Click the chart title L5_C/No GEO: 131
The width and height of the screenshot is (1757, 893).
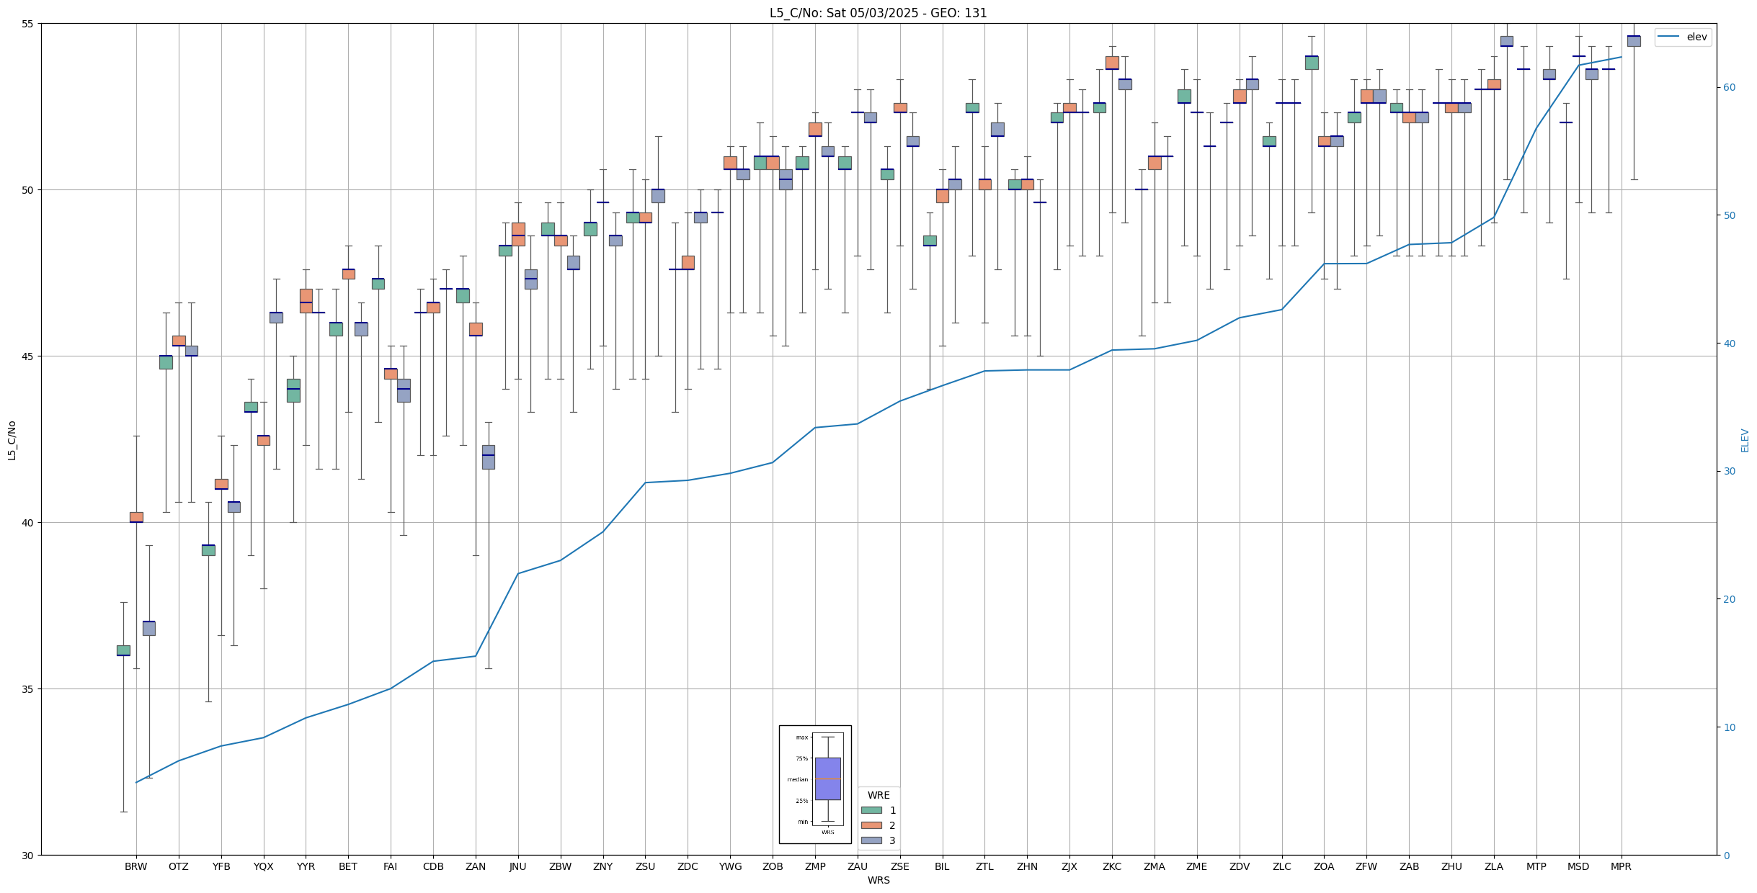tap(878, 13)
